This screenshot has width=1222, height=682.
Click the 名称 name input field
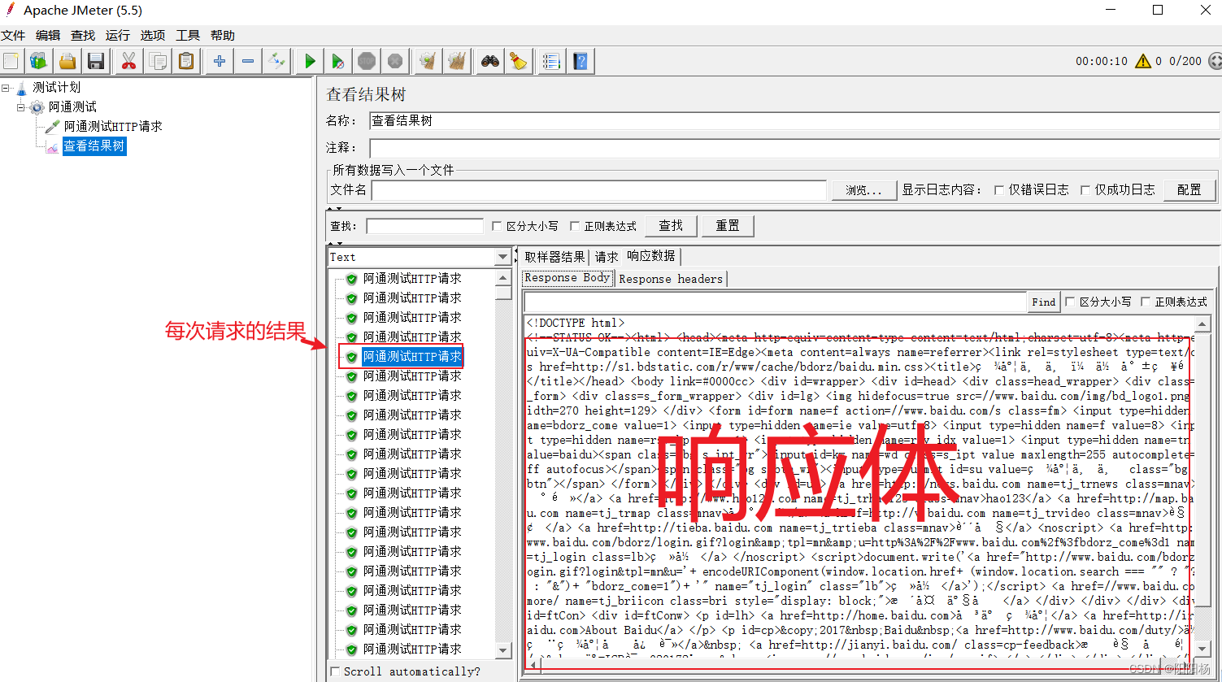point(794,121)
